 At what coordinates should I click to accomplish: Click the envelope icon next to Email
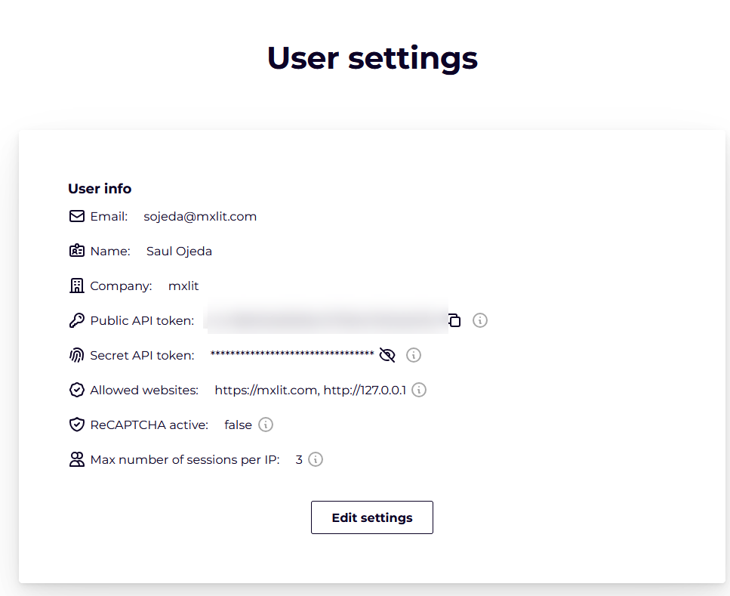[76, 216]
